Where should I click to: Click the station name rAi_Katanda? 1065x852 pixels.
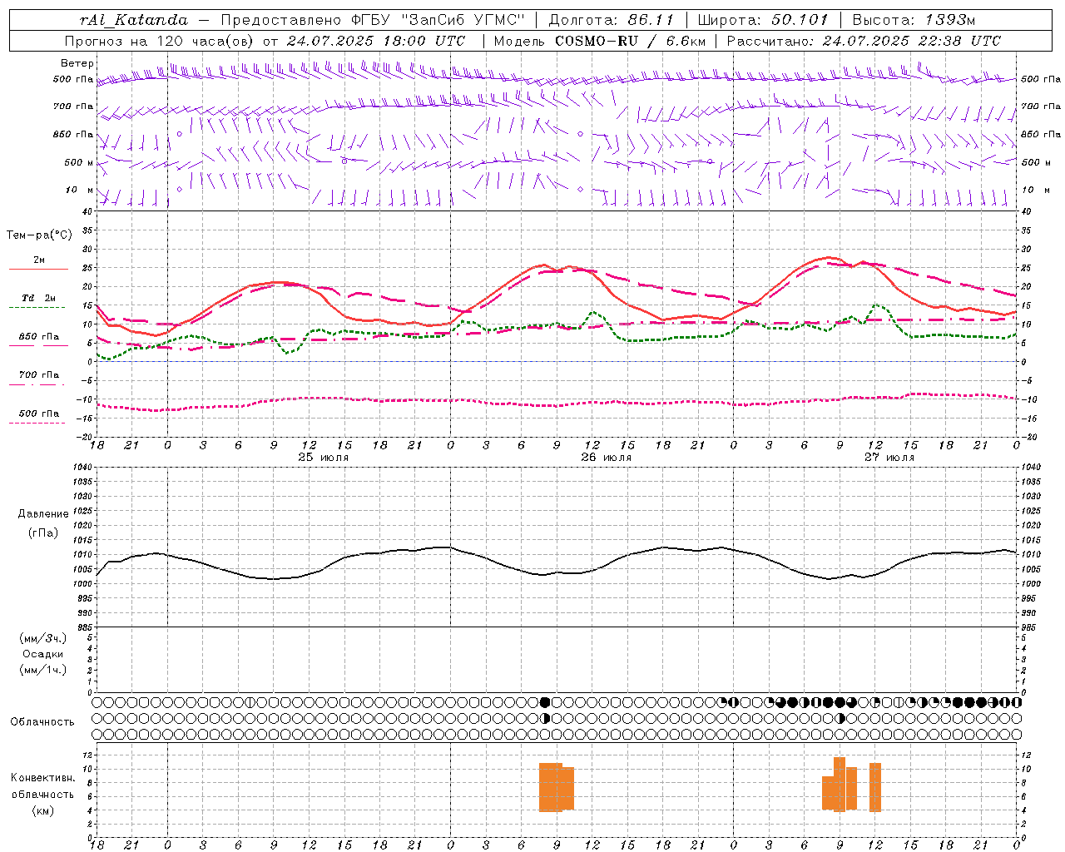[134, 19]
